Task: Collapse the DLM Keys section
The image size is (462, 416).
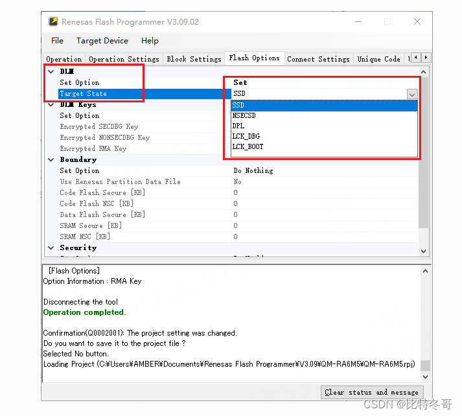Action: (51, 104)
